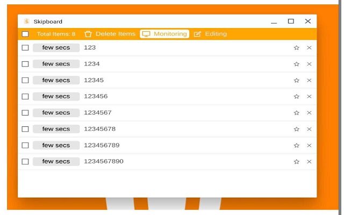
Task: Remove the 123456789 item with its X
Action: 309,145
